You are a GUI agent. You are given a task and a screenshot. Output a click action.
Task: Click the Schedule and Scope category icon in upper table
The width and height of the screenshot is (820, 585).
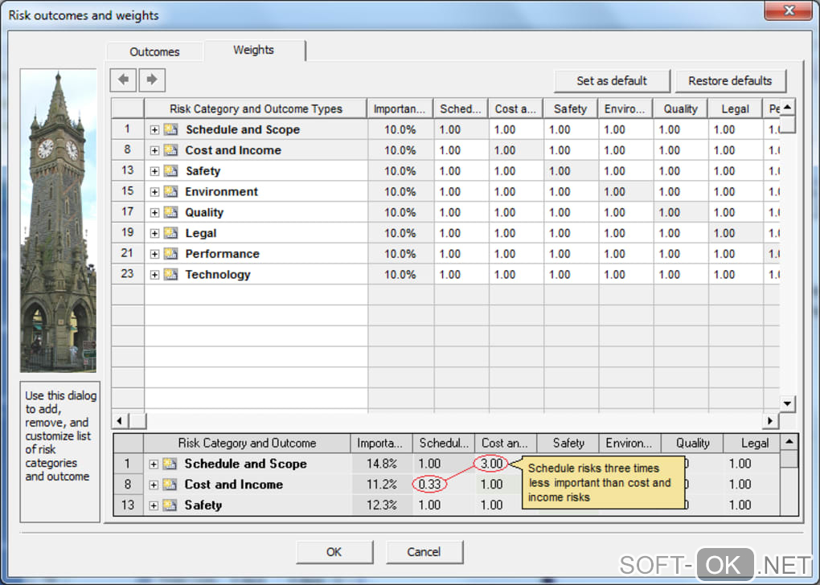tap(171, 129)
